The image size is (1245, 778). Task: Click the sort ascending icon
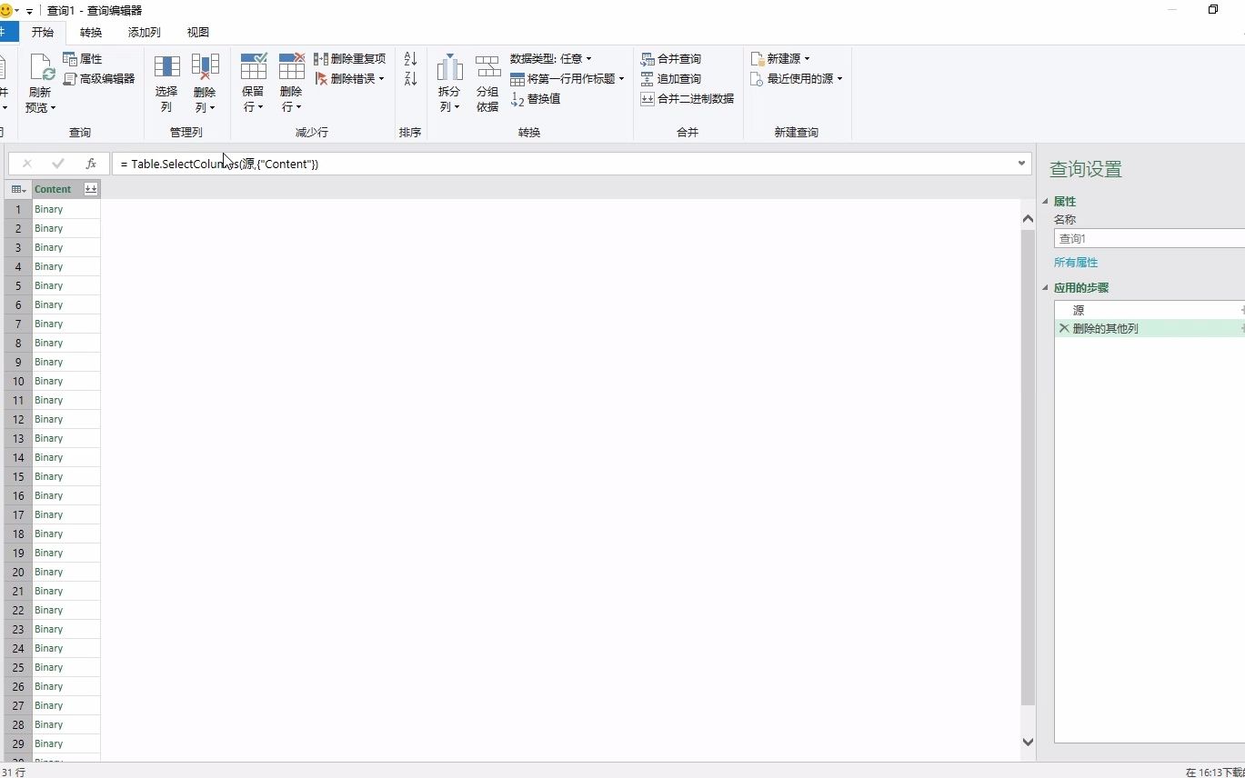[408, 57]
